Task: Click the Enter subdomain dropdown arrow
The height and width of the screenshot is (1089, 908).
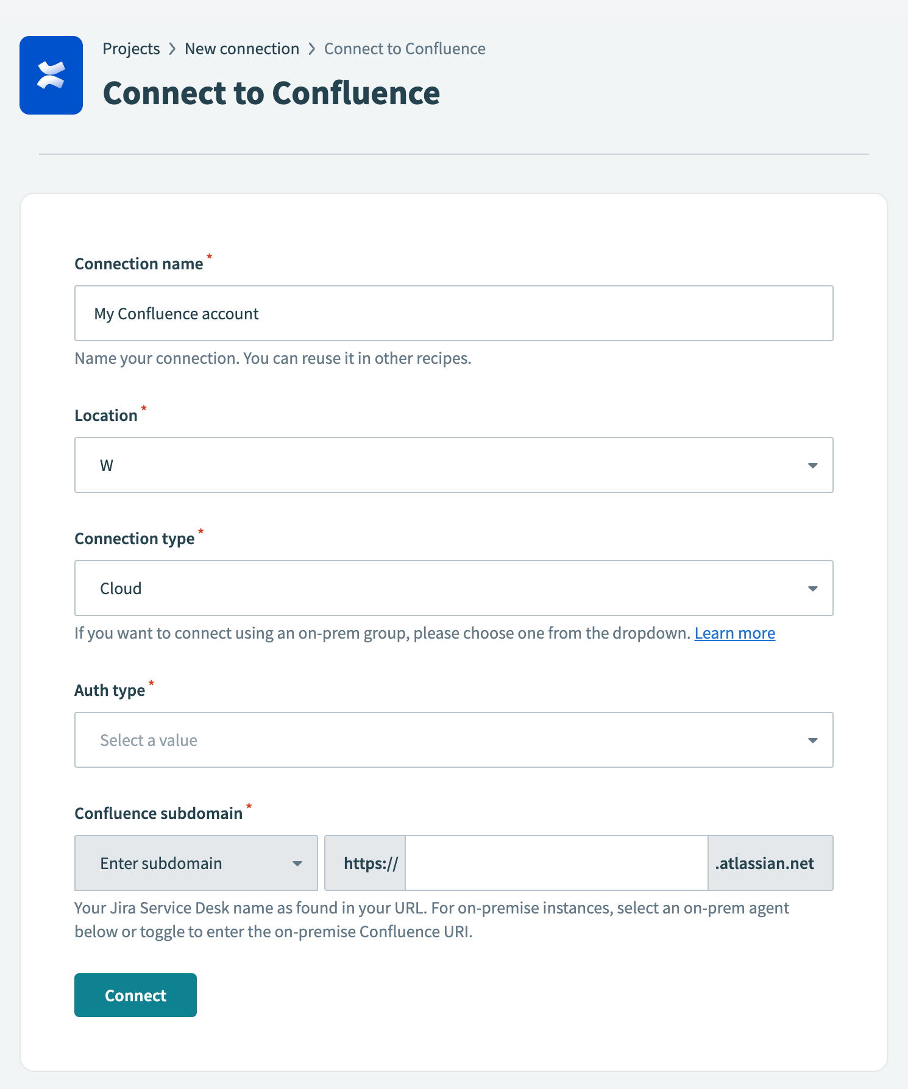Action: click(297, 863)
